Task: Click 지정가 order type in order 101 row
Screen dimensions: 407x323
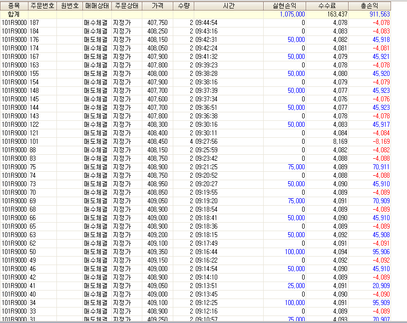Action: (122, 142)
